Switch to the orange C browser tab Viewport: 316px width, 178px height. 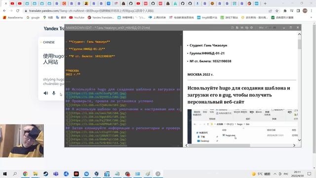[x=64, y=3]
